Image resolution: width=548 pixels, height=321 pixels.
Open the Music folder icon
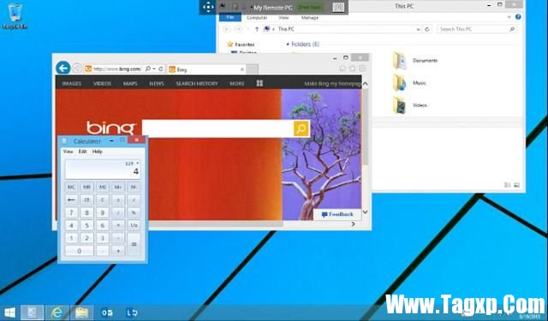(400, 83)
